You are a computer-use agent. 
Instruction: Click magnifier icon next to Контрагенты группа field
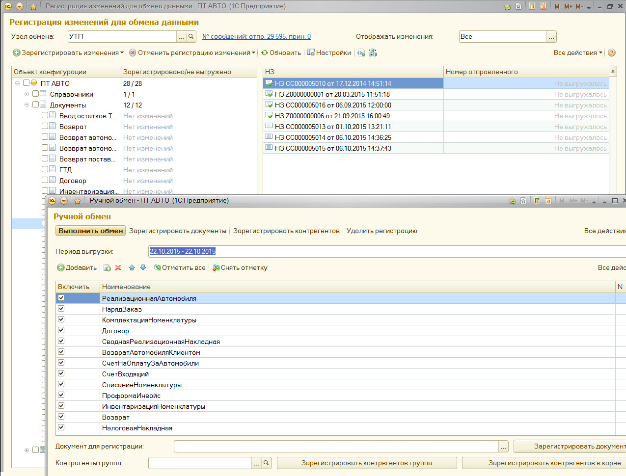coord(266,463)
